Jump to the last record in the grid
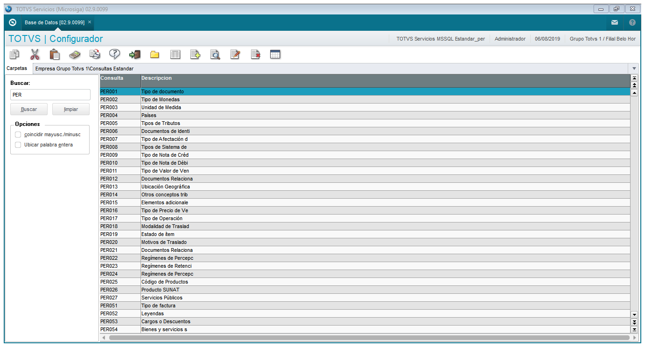Screen dimensions: 645x347 [634, 329]
